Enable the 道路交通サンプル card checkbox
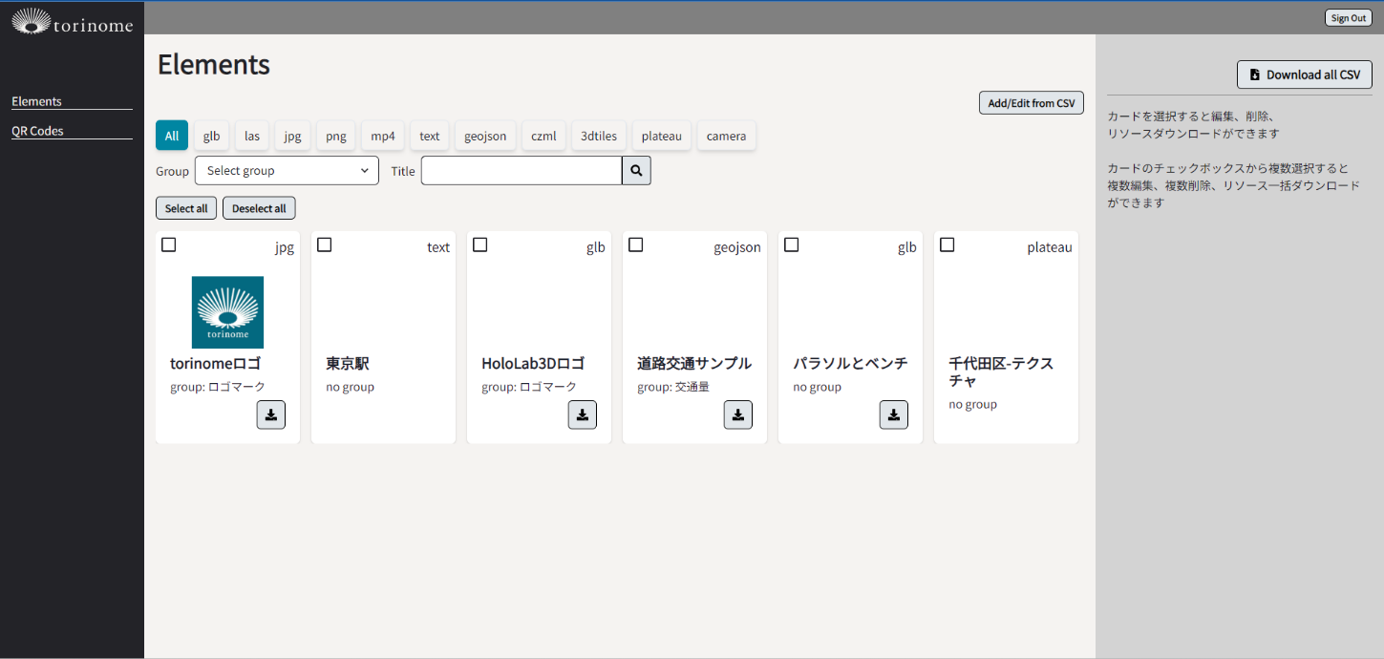 (x=636, y=245)
